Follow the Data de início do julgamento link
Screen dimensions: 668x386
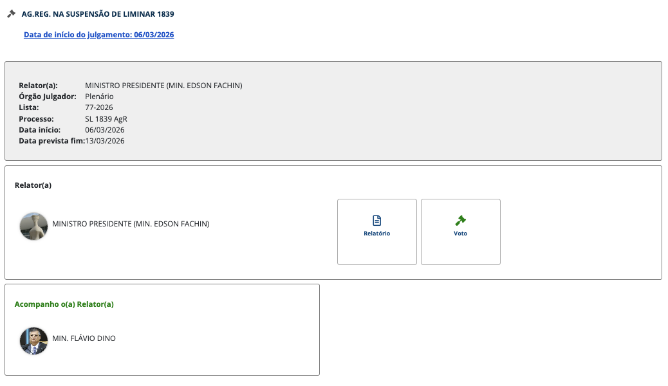pos(99,35)
